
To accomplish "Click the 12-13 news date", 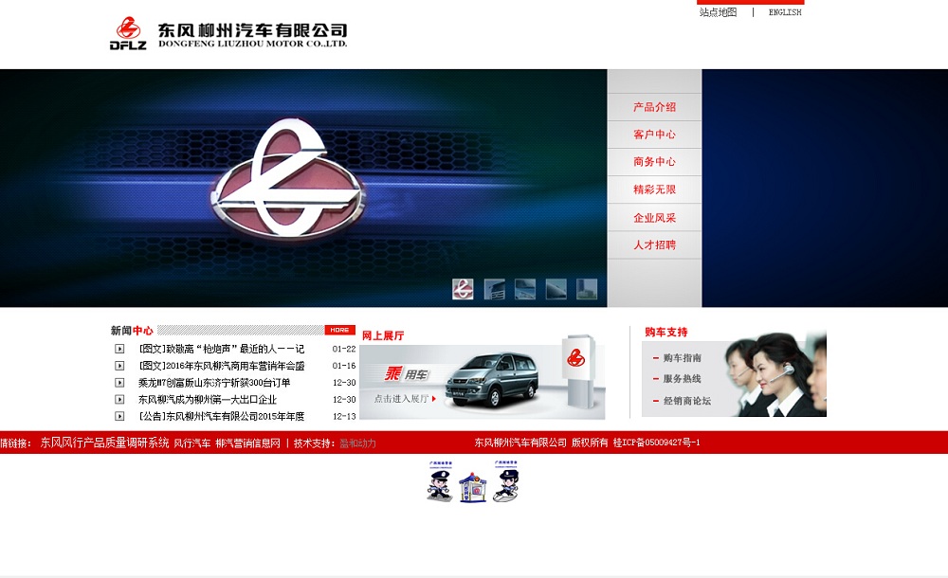I will point(344,417).
